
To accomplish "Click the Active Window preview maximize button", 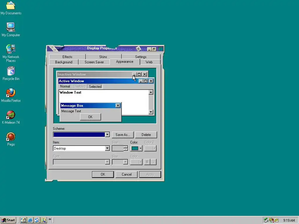I will pos(145,81).
